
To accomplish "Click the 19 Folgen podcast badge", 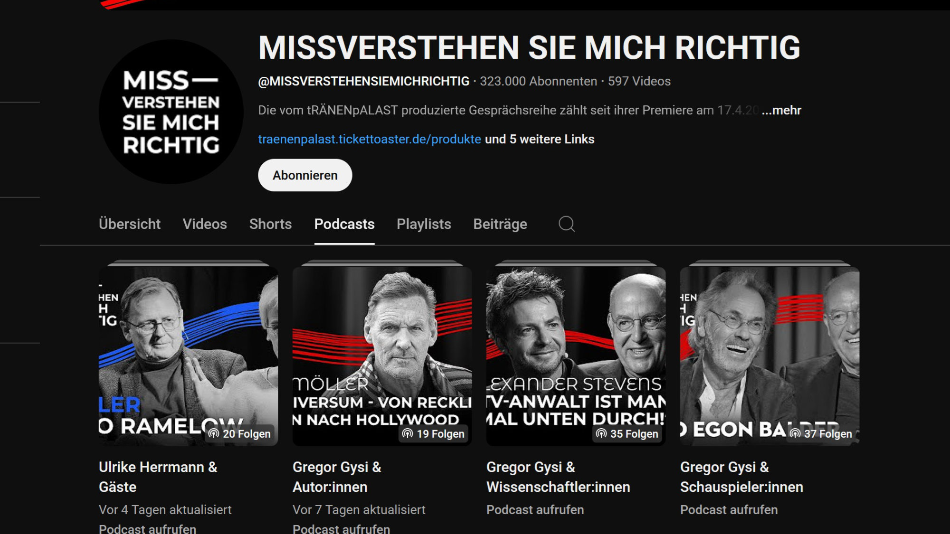I will tap(433, 434).
